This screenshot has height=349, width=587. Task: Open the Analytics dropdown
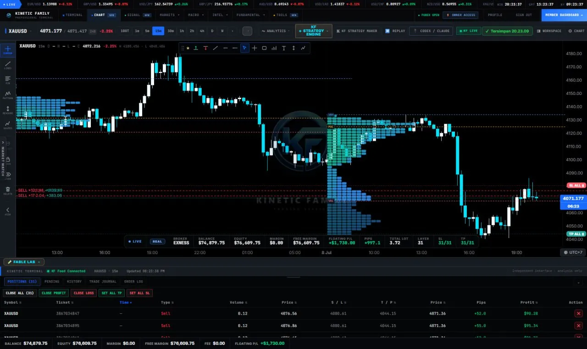(x=275, y=31)
